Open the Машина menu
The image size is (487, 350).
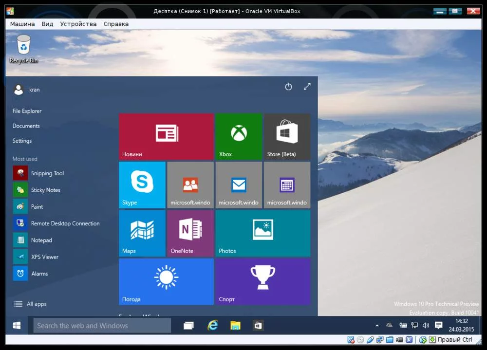coord(22,24)
